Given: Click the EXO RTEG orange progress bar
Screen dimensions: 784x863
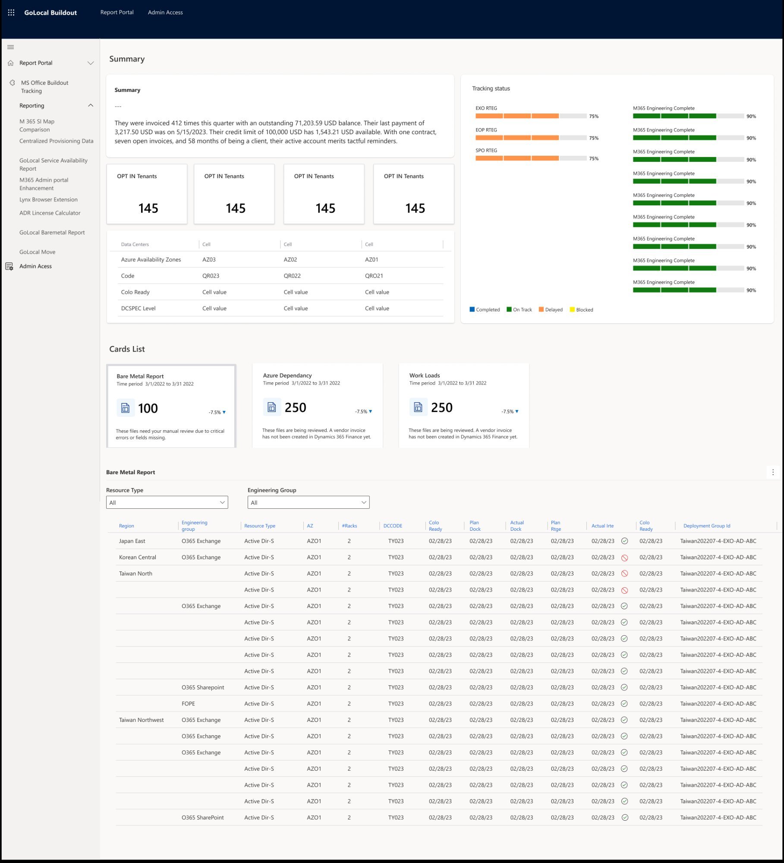Looking at the screenshot, I should 517,116.
